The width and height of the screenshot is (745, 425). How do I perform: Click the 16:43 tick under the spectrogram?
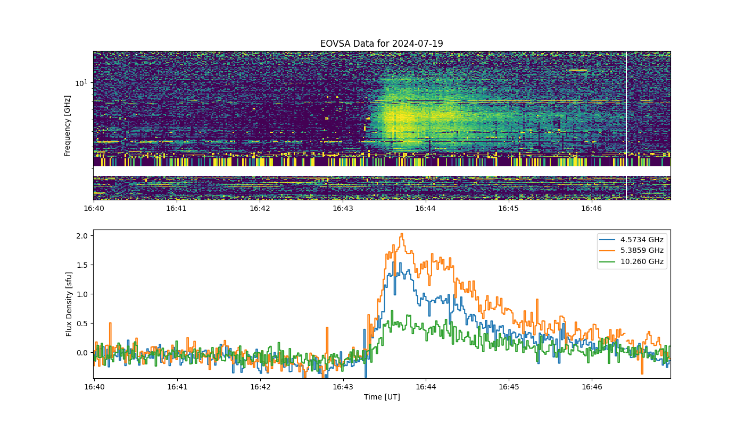343,209
